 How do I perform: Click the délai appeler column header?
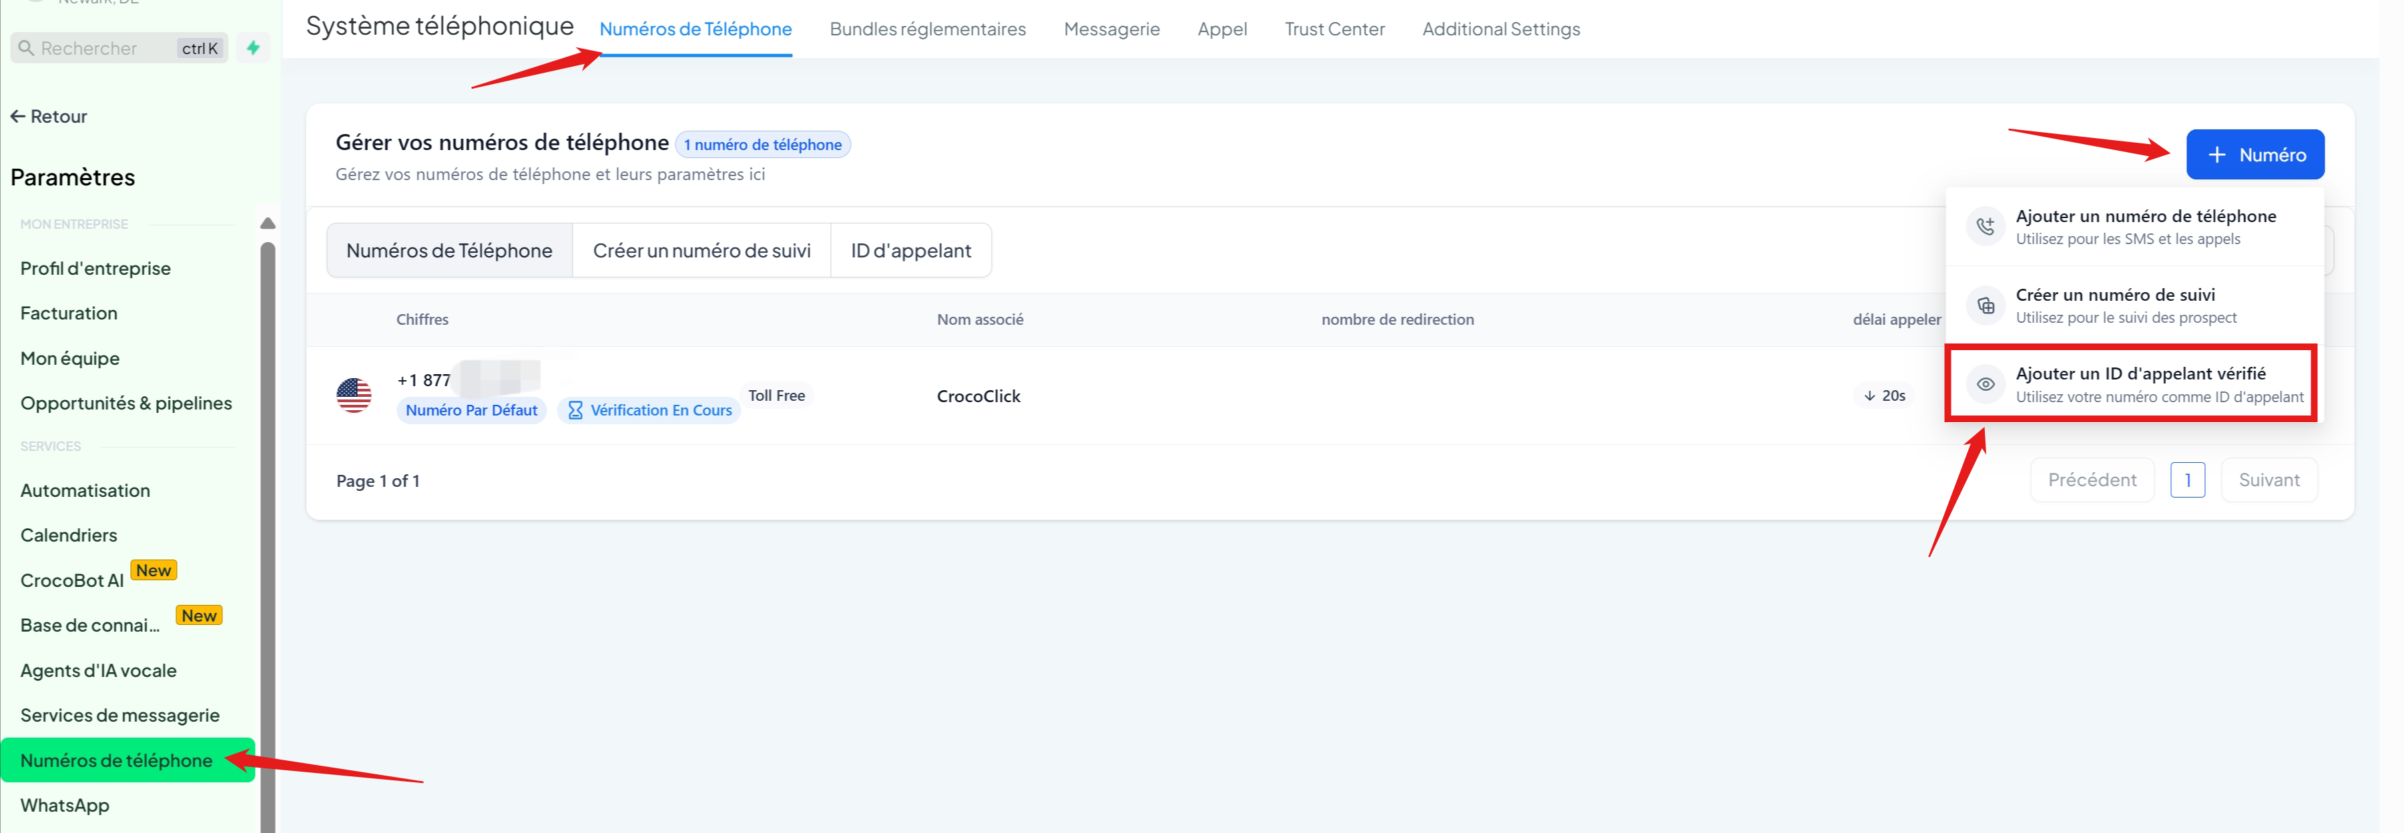[x=1896, y=320]
